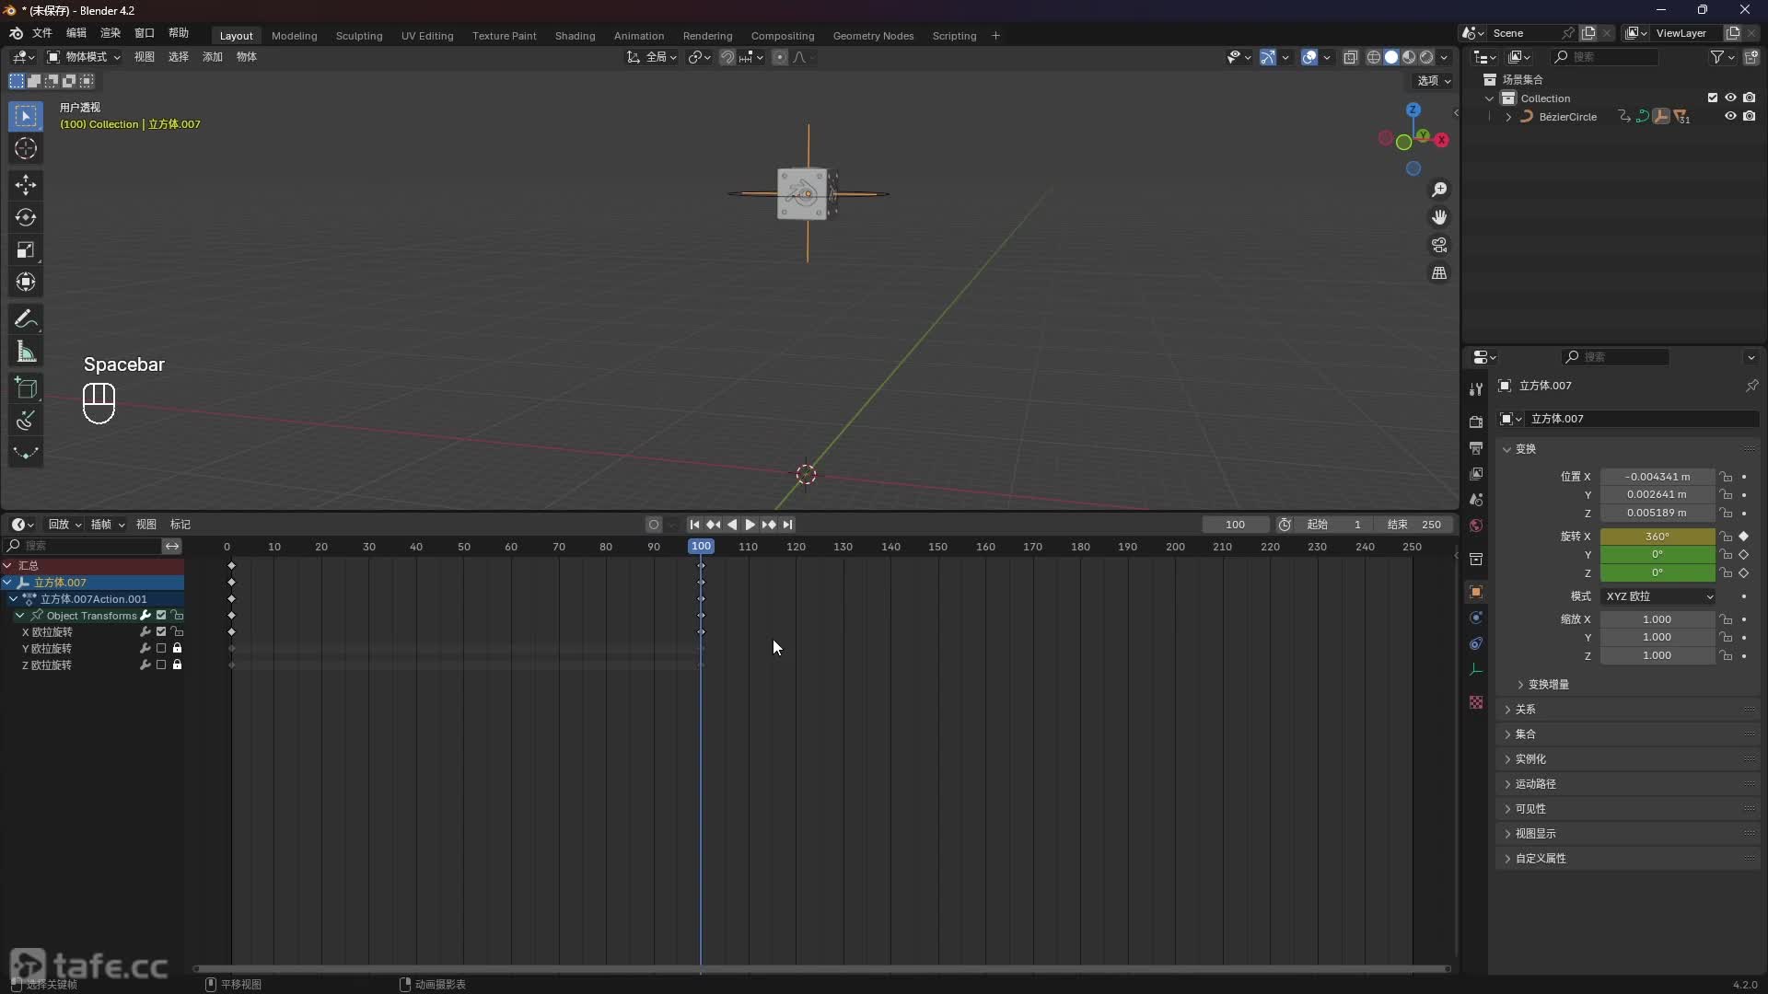Select the Scale tool
Screen dimensions: 1768x994
pyautogui.click(x=26, y=249)
